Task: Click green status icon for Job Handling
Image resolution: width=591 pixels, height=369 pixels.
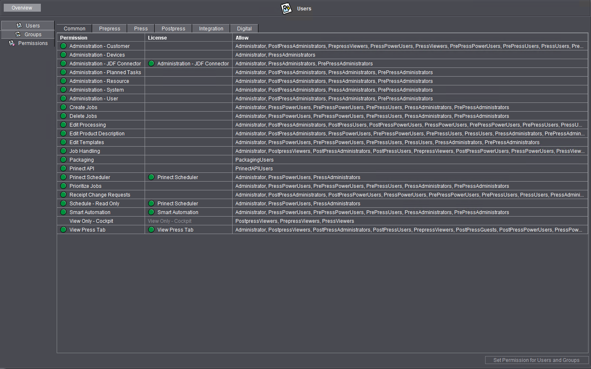Action: coord(63,151)
